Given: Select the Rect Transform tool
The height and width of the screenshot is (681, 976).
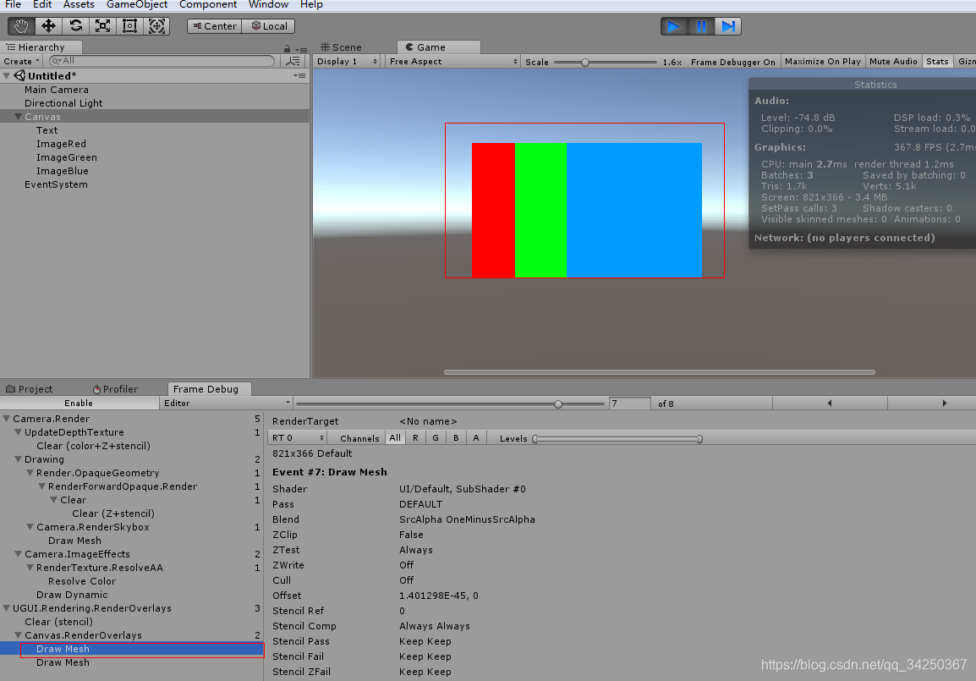Looking at the screenshot, I should 129,26.
